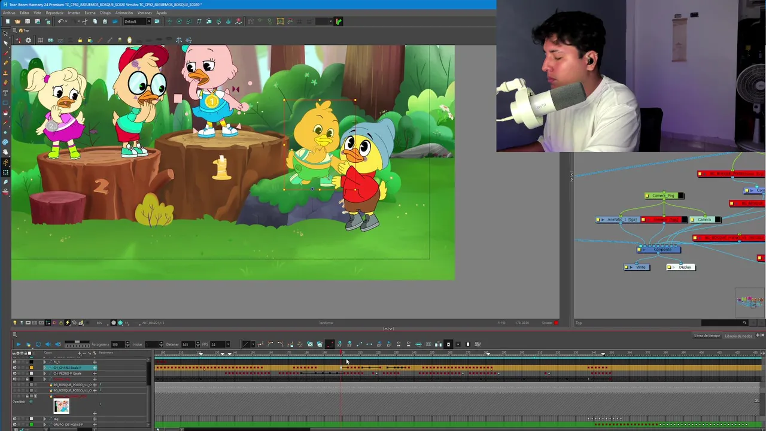Viewport: 766px width, 431px height.
Task: Click the Detener field stepper arrows
Action: (x=197, y=344)
